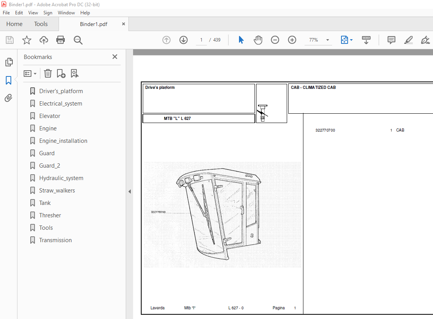The height and width of the screenshot is (319, 433).
Task: Go to Elevator bookmark
Action: pyautogui.click(x=50, y=116)
